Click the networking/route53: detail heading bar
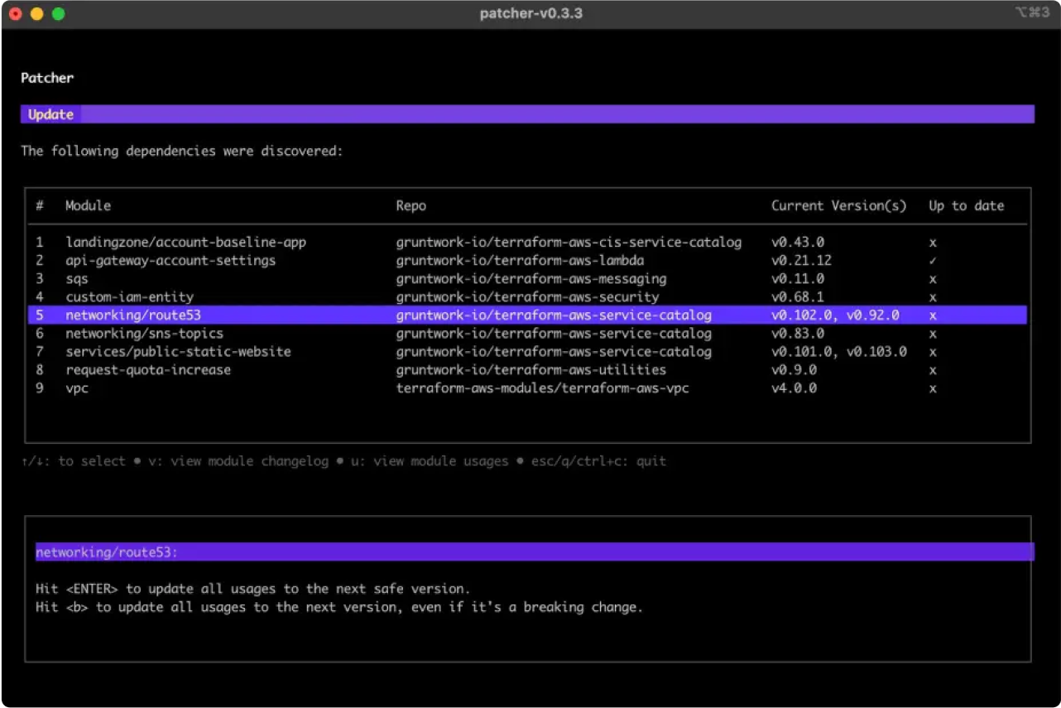The width and height of the screenshot is (1061, 708). pos(535,551)
